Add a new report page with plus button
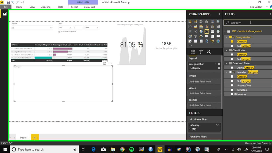The image size is (272, 153). 35,138
